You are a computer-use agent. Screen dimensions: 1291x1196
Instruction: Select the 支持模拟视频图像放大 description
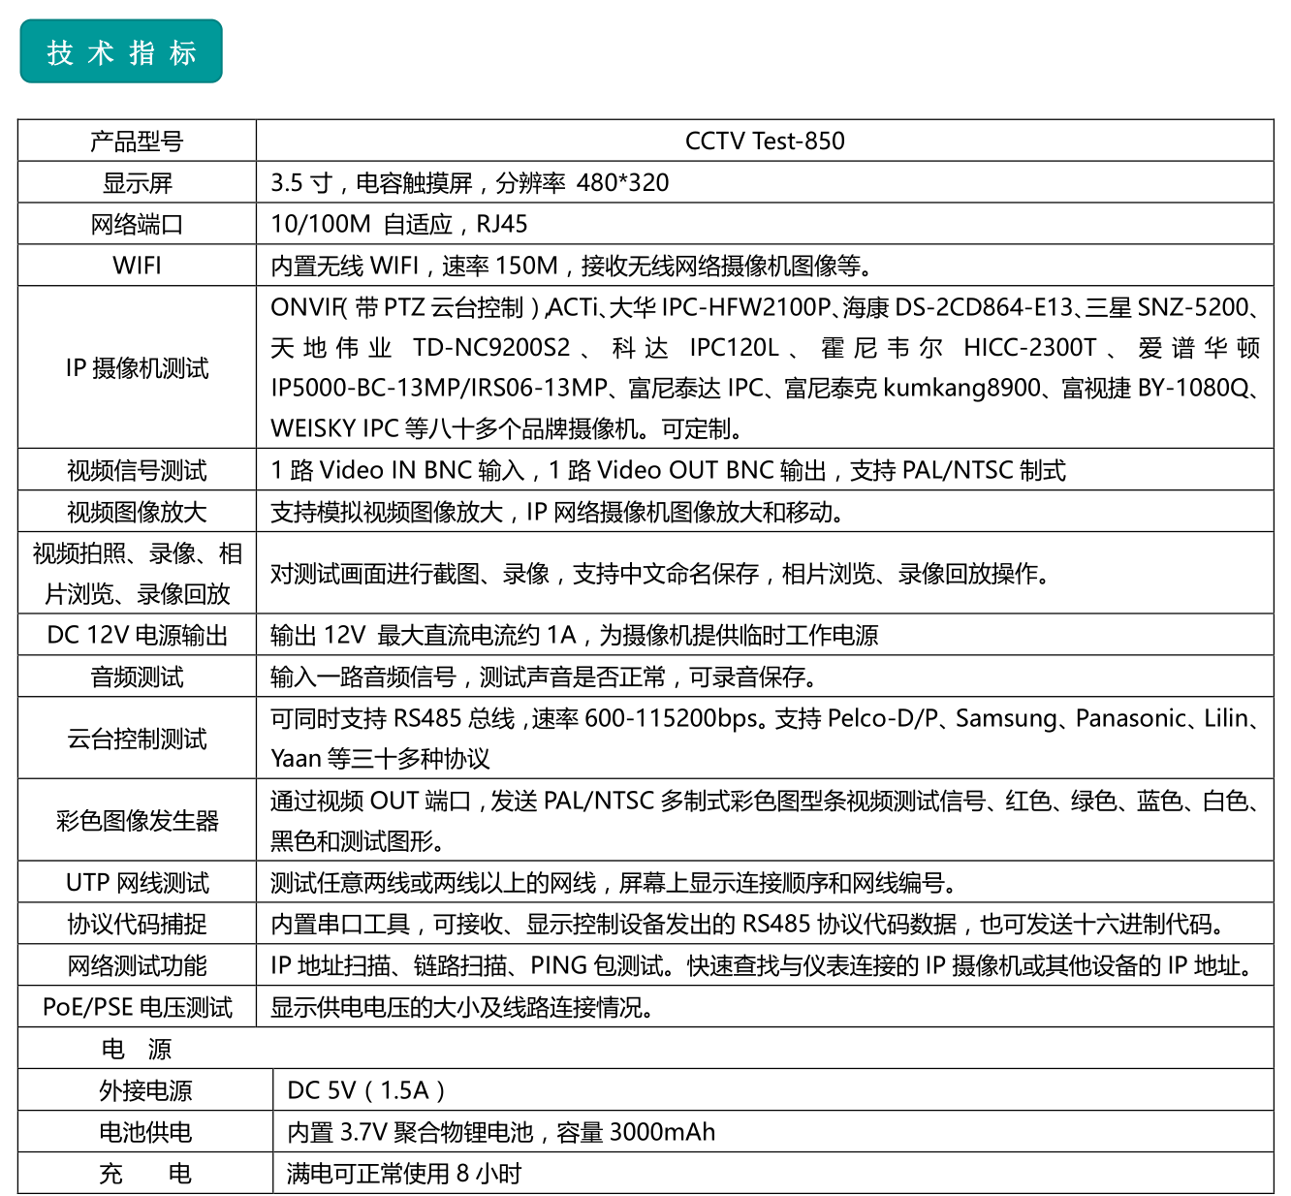click(557, 513)
